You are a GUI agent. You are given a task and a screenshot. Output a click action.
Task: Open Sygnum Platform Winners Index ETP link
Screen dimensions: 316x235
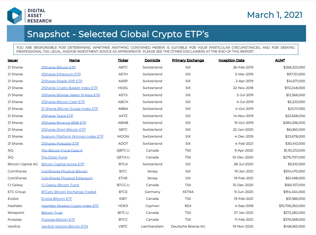click(x=72, y=136)
